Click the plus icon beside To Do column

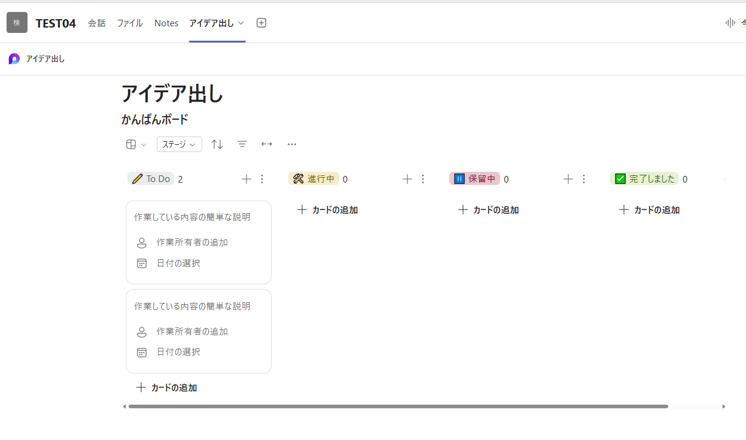(246, 179)
